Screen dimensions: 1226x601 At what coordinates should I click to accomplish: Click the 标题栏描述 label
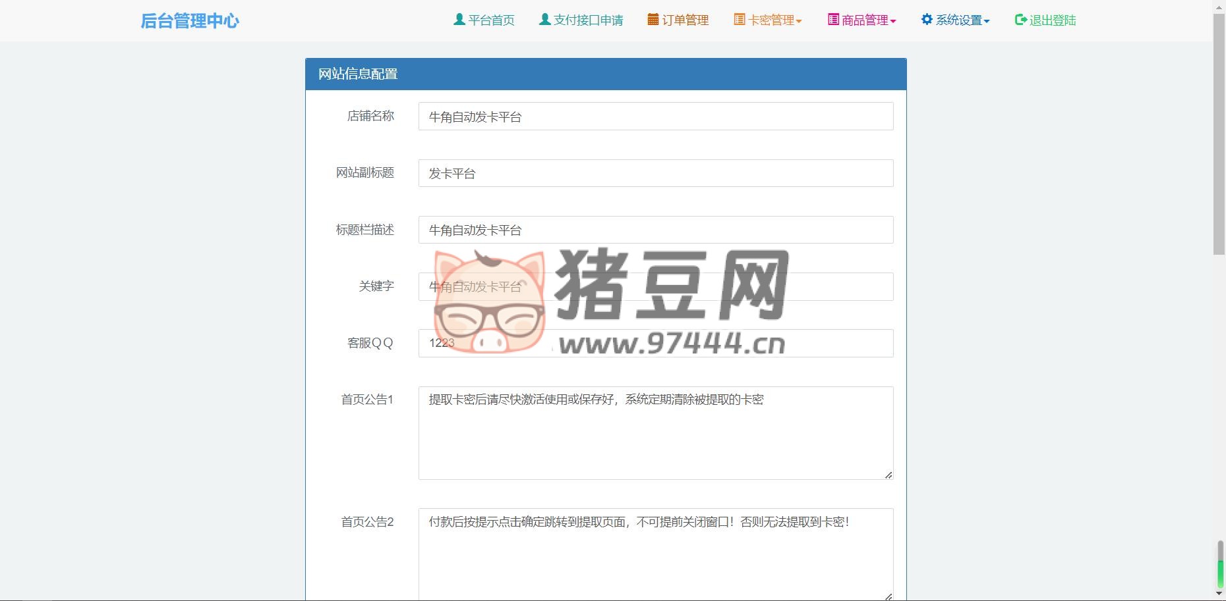pyautogui.click(x=365, y=230)
